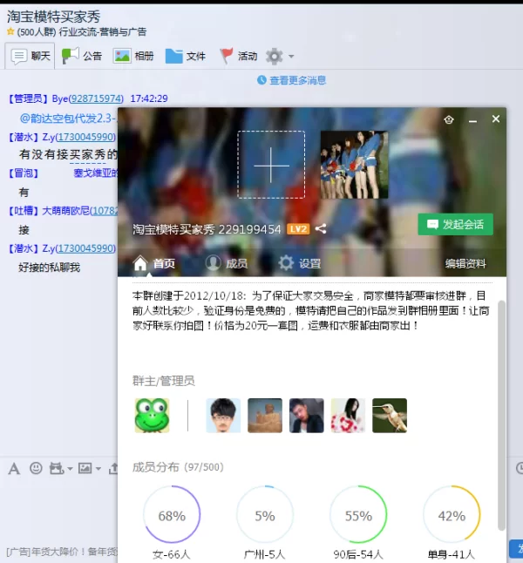Open the hummingbird admin avatar
This screenshot has width=523, height=563.
pyautogui.click(x=390, y=416)
